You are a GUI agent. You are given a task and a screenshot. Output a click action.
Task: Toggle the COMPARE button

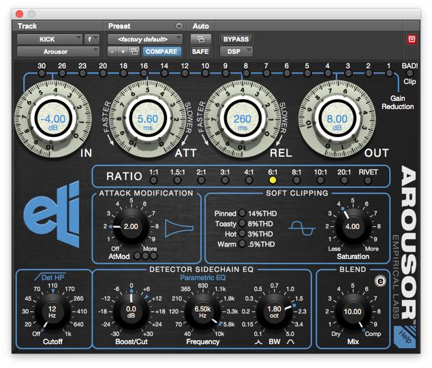coord(161,52)
